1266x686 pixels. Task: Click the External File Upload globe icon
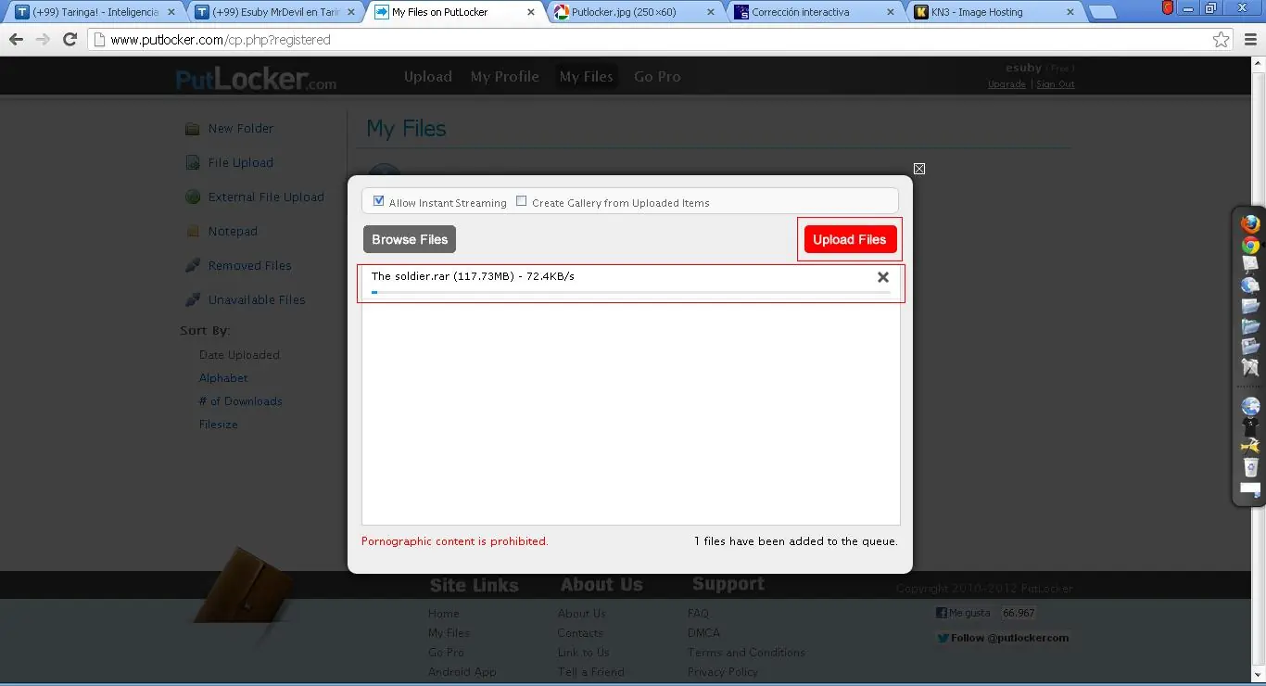point(193,197)
